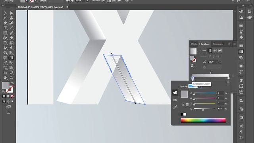The image size is (254, 143).
Task: Click the gradient midpoint diamond above bar
Action: coord(210,73)
